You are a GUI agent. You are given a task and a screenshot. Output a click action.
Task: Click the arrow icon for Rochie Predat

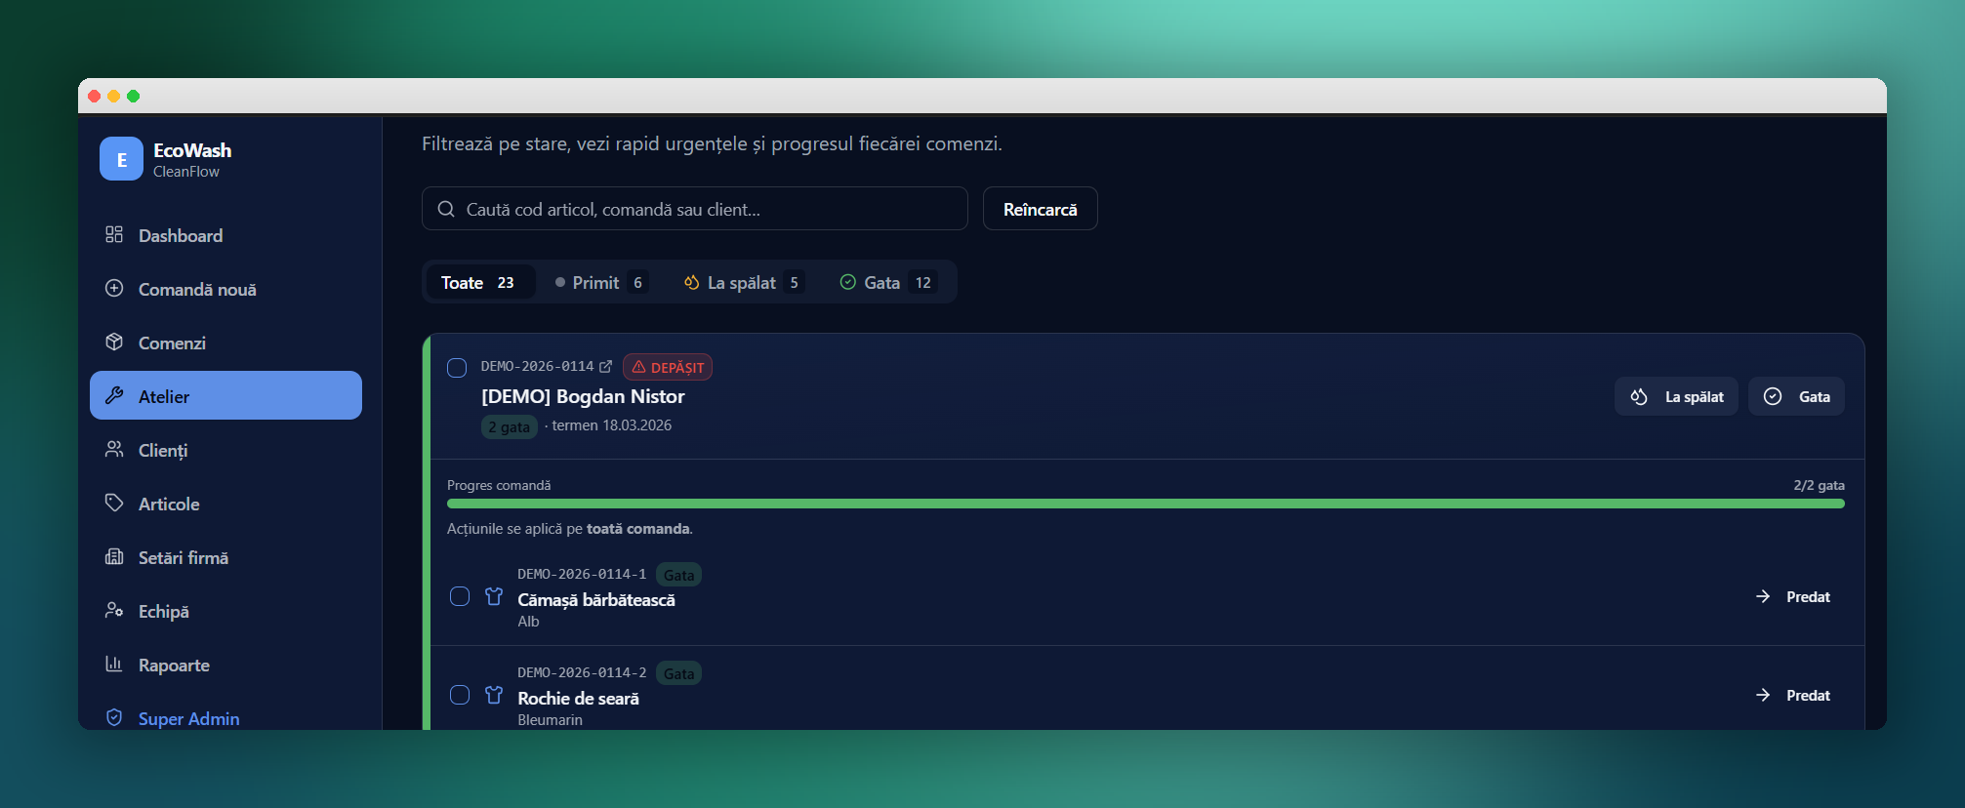point(1763,695)
